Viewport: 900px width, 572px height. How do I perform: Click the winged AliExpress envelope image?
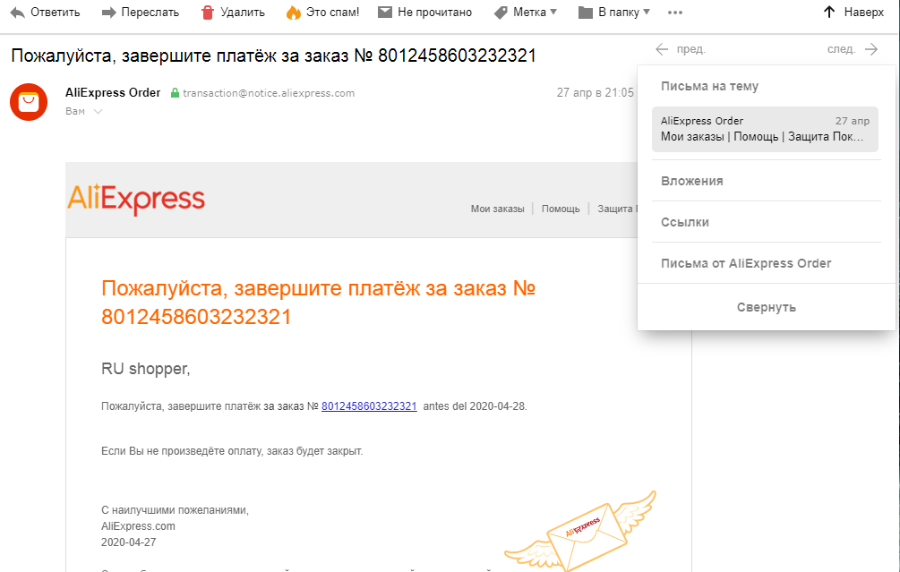coord(581,532)
